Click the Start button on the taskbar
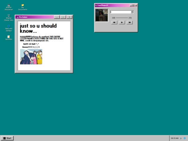188x141 pixels. click(7, 138)
